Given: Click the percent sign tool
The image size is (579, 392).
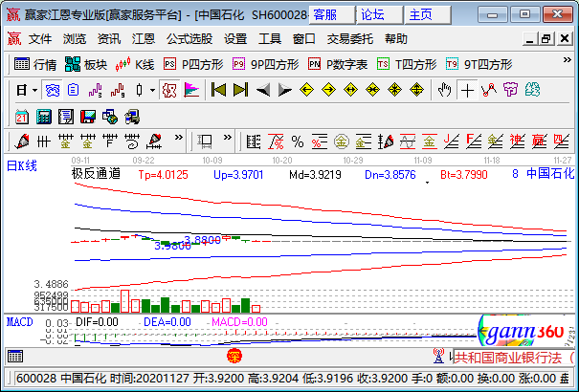Looking at the screenshot, I should pyautogui.click(x=298, y=142).
